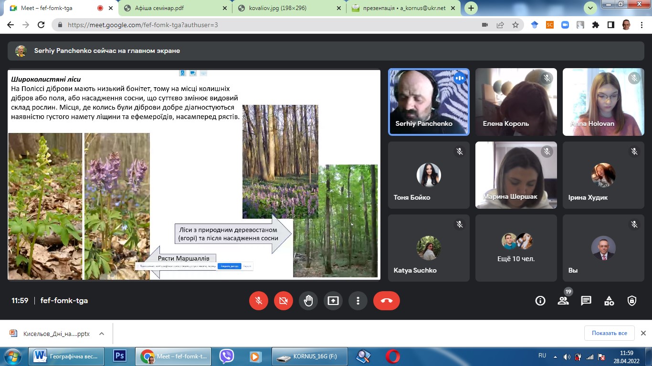The height and width of the screenshot is (366, 652).
Task: Select Anna Holovan's video tile
Action: point(603,102)
